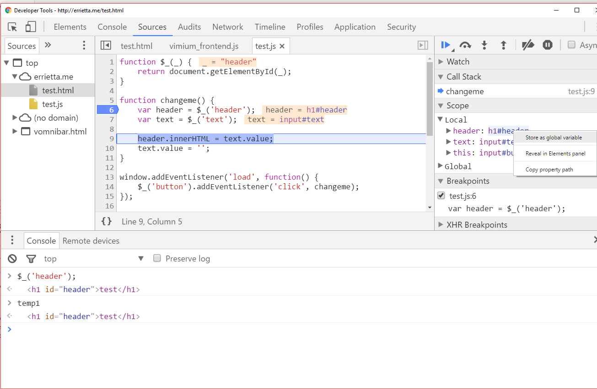Open the top execution context dropdown

click(x=94, y=259)
